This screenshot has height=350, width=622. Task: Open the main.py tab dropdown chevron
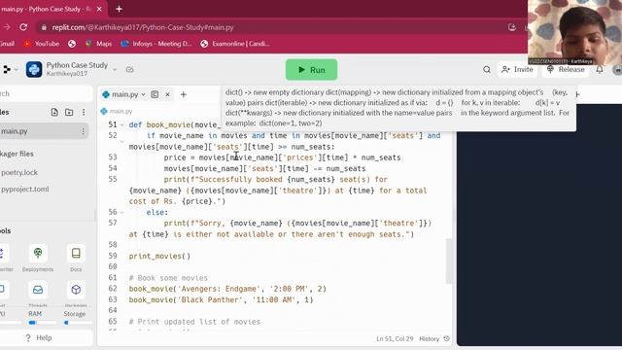(x=143, y=94)
